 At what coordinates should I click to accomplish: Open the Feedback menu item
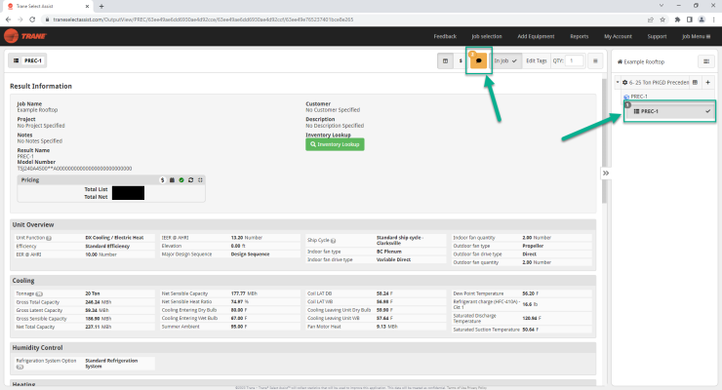(x=445, y=36)
